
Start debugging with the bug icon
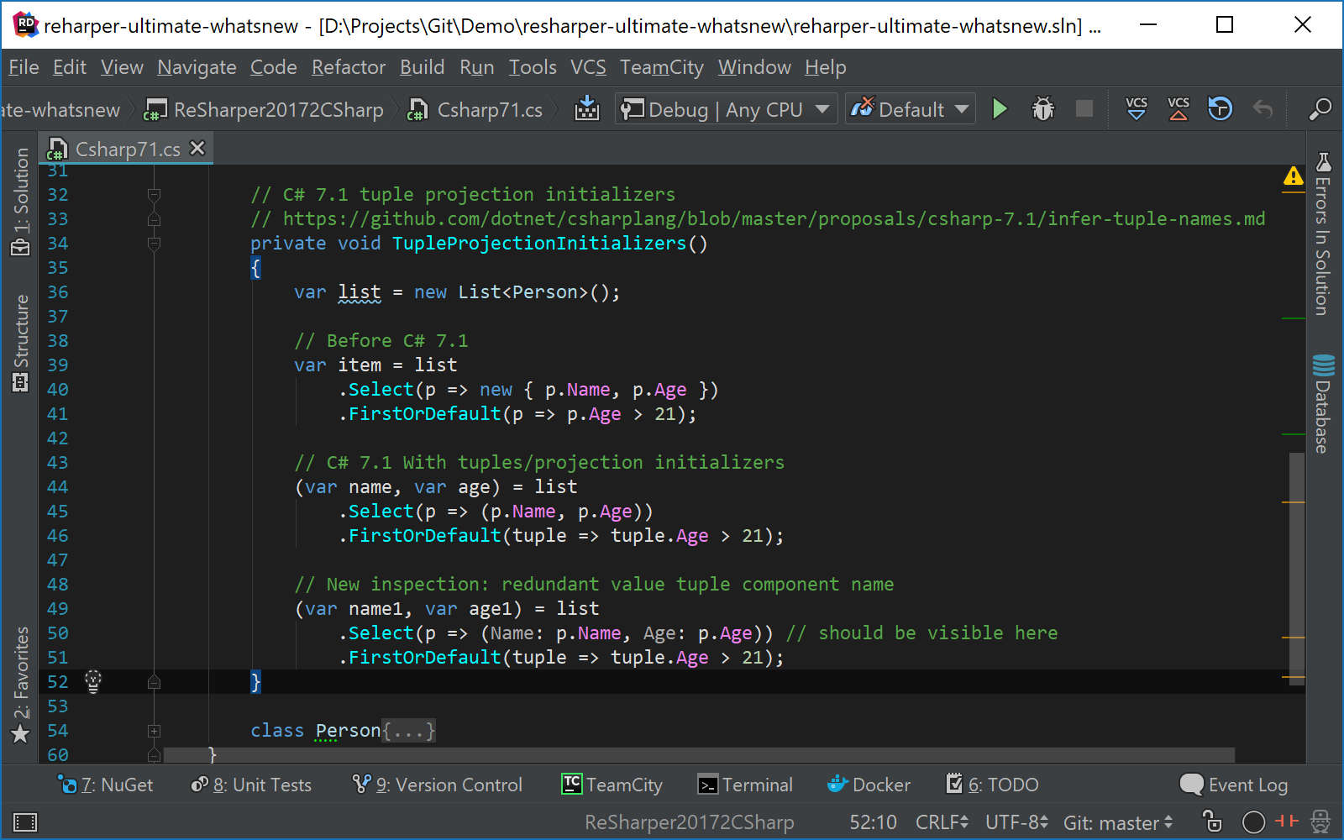[x=1042, y=109]
